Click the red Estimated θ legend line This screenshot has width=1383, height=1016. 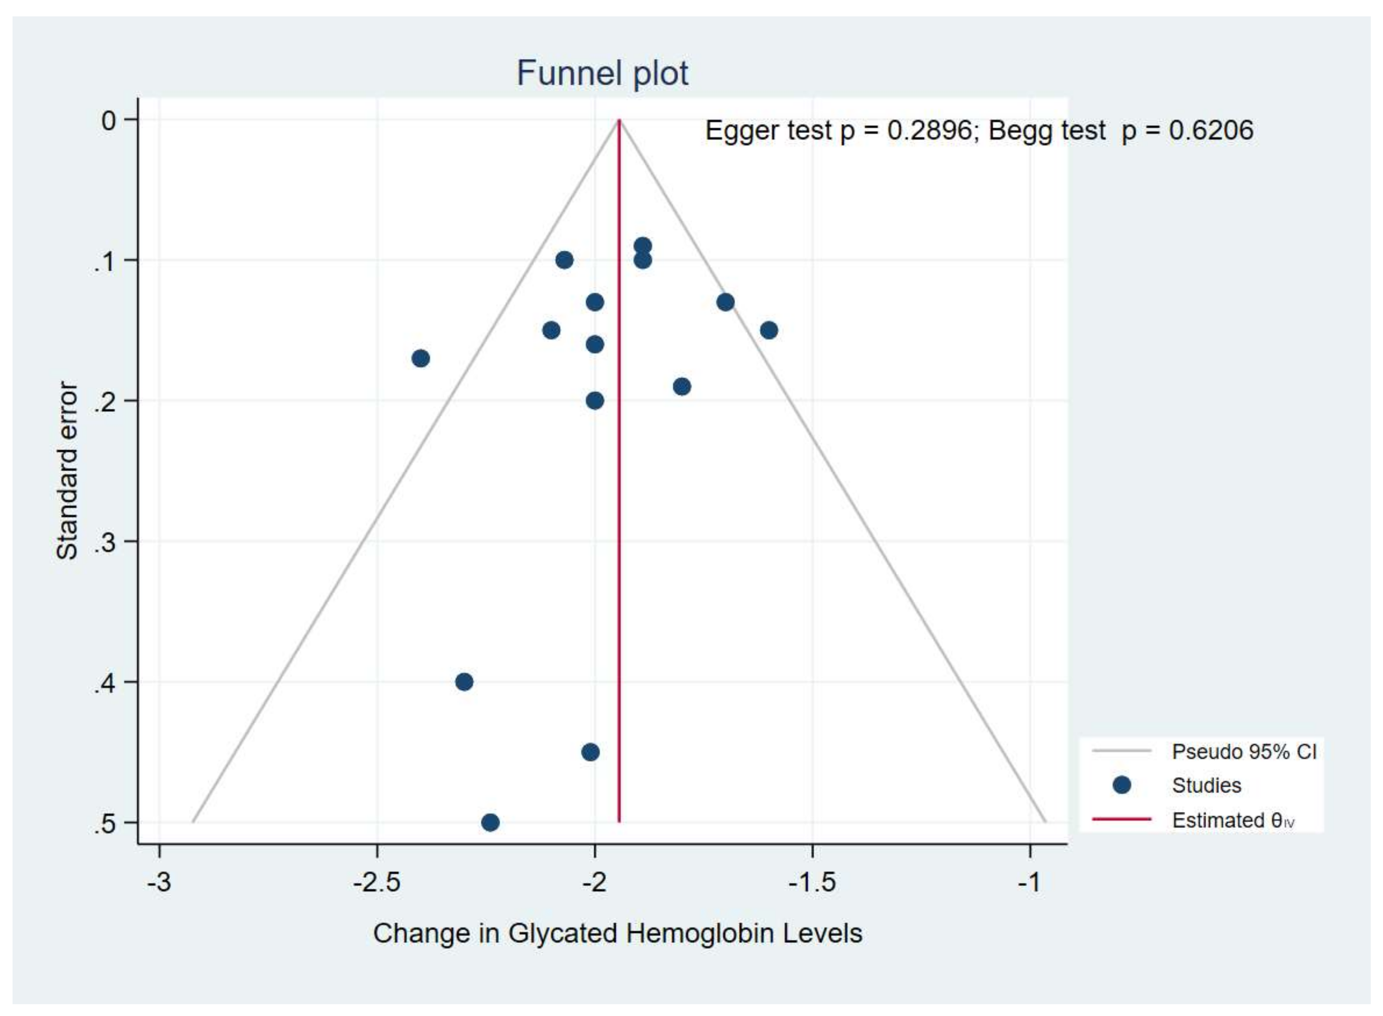tap(1121, 819)
